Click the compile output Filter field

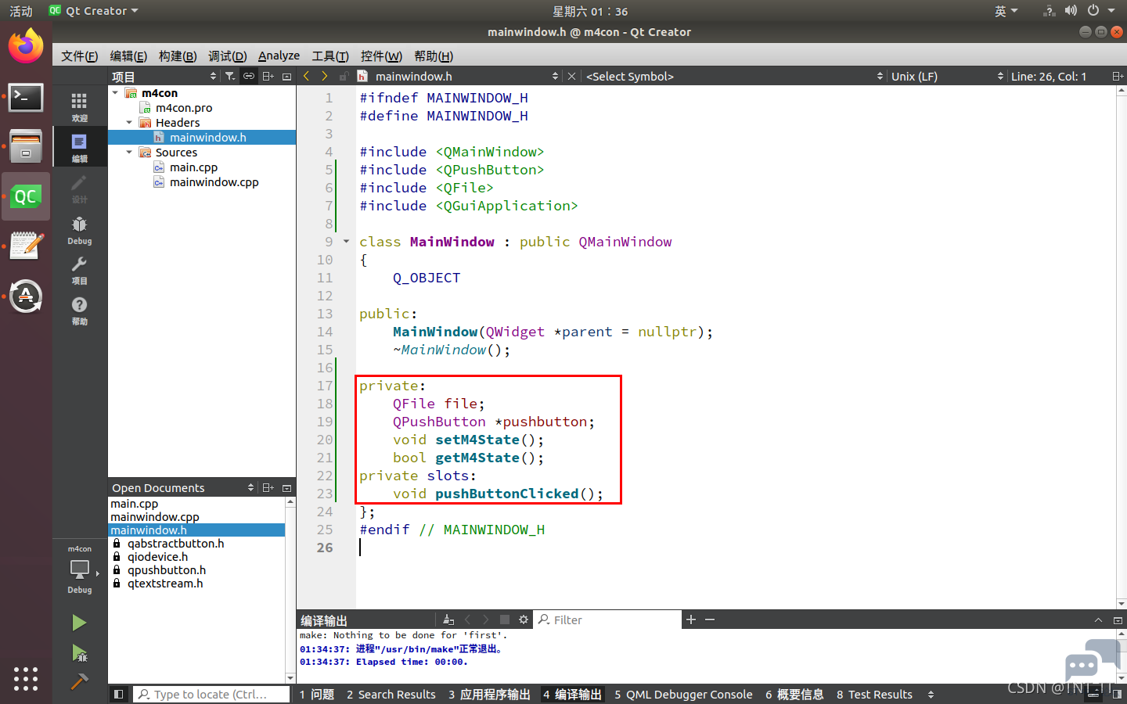pyautogui.click(x=607, y=620)
